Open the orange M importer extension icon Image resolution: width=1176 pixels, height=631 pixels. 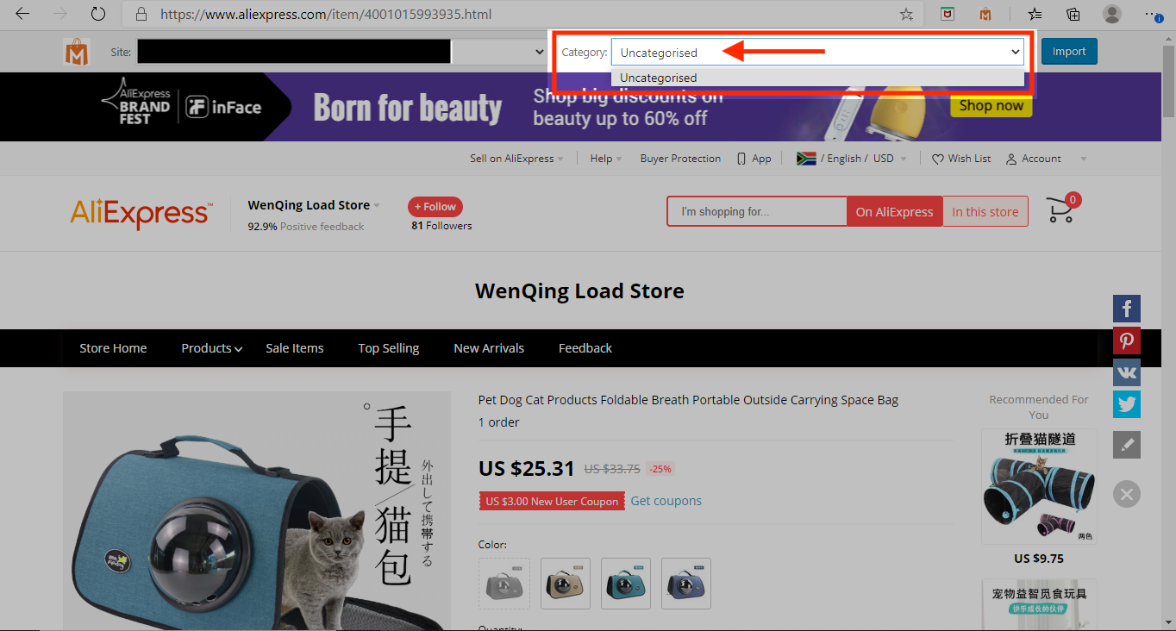pos(985,14)
